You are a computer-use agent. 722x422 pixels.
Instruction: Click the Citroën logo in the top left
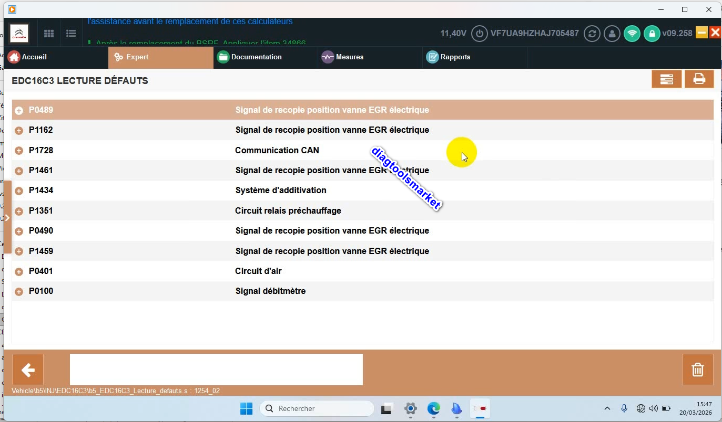19,33
